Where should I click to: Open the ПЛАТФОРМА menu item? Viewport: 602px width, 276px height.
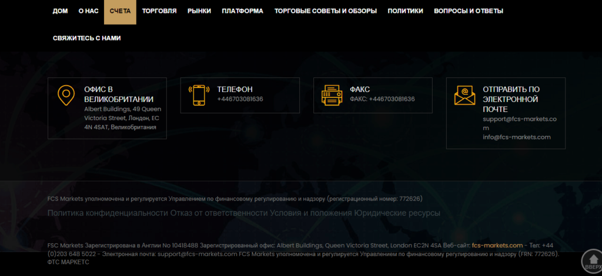[243, 11]
